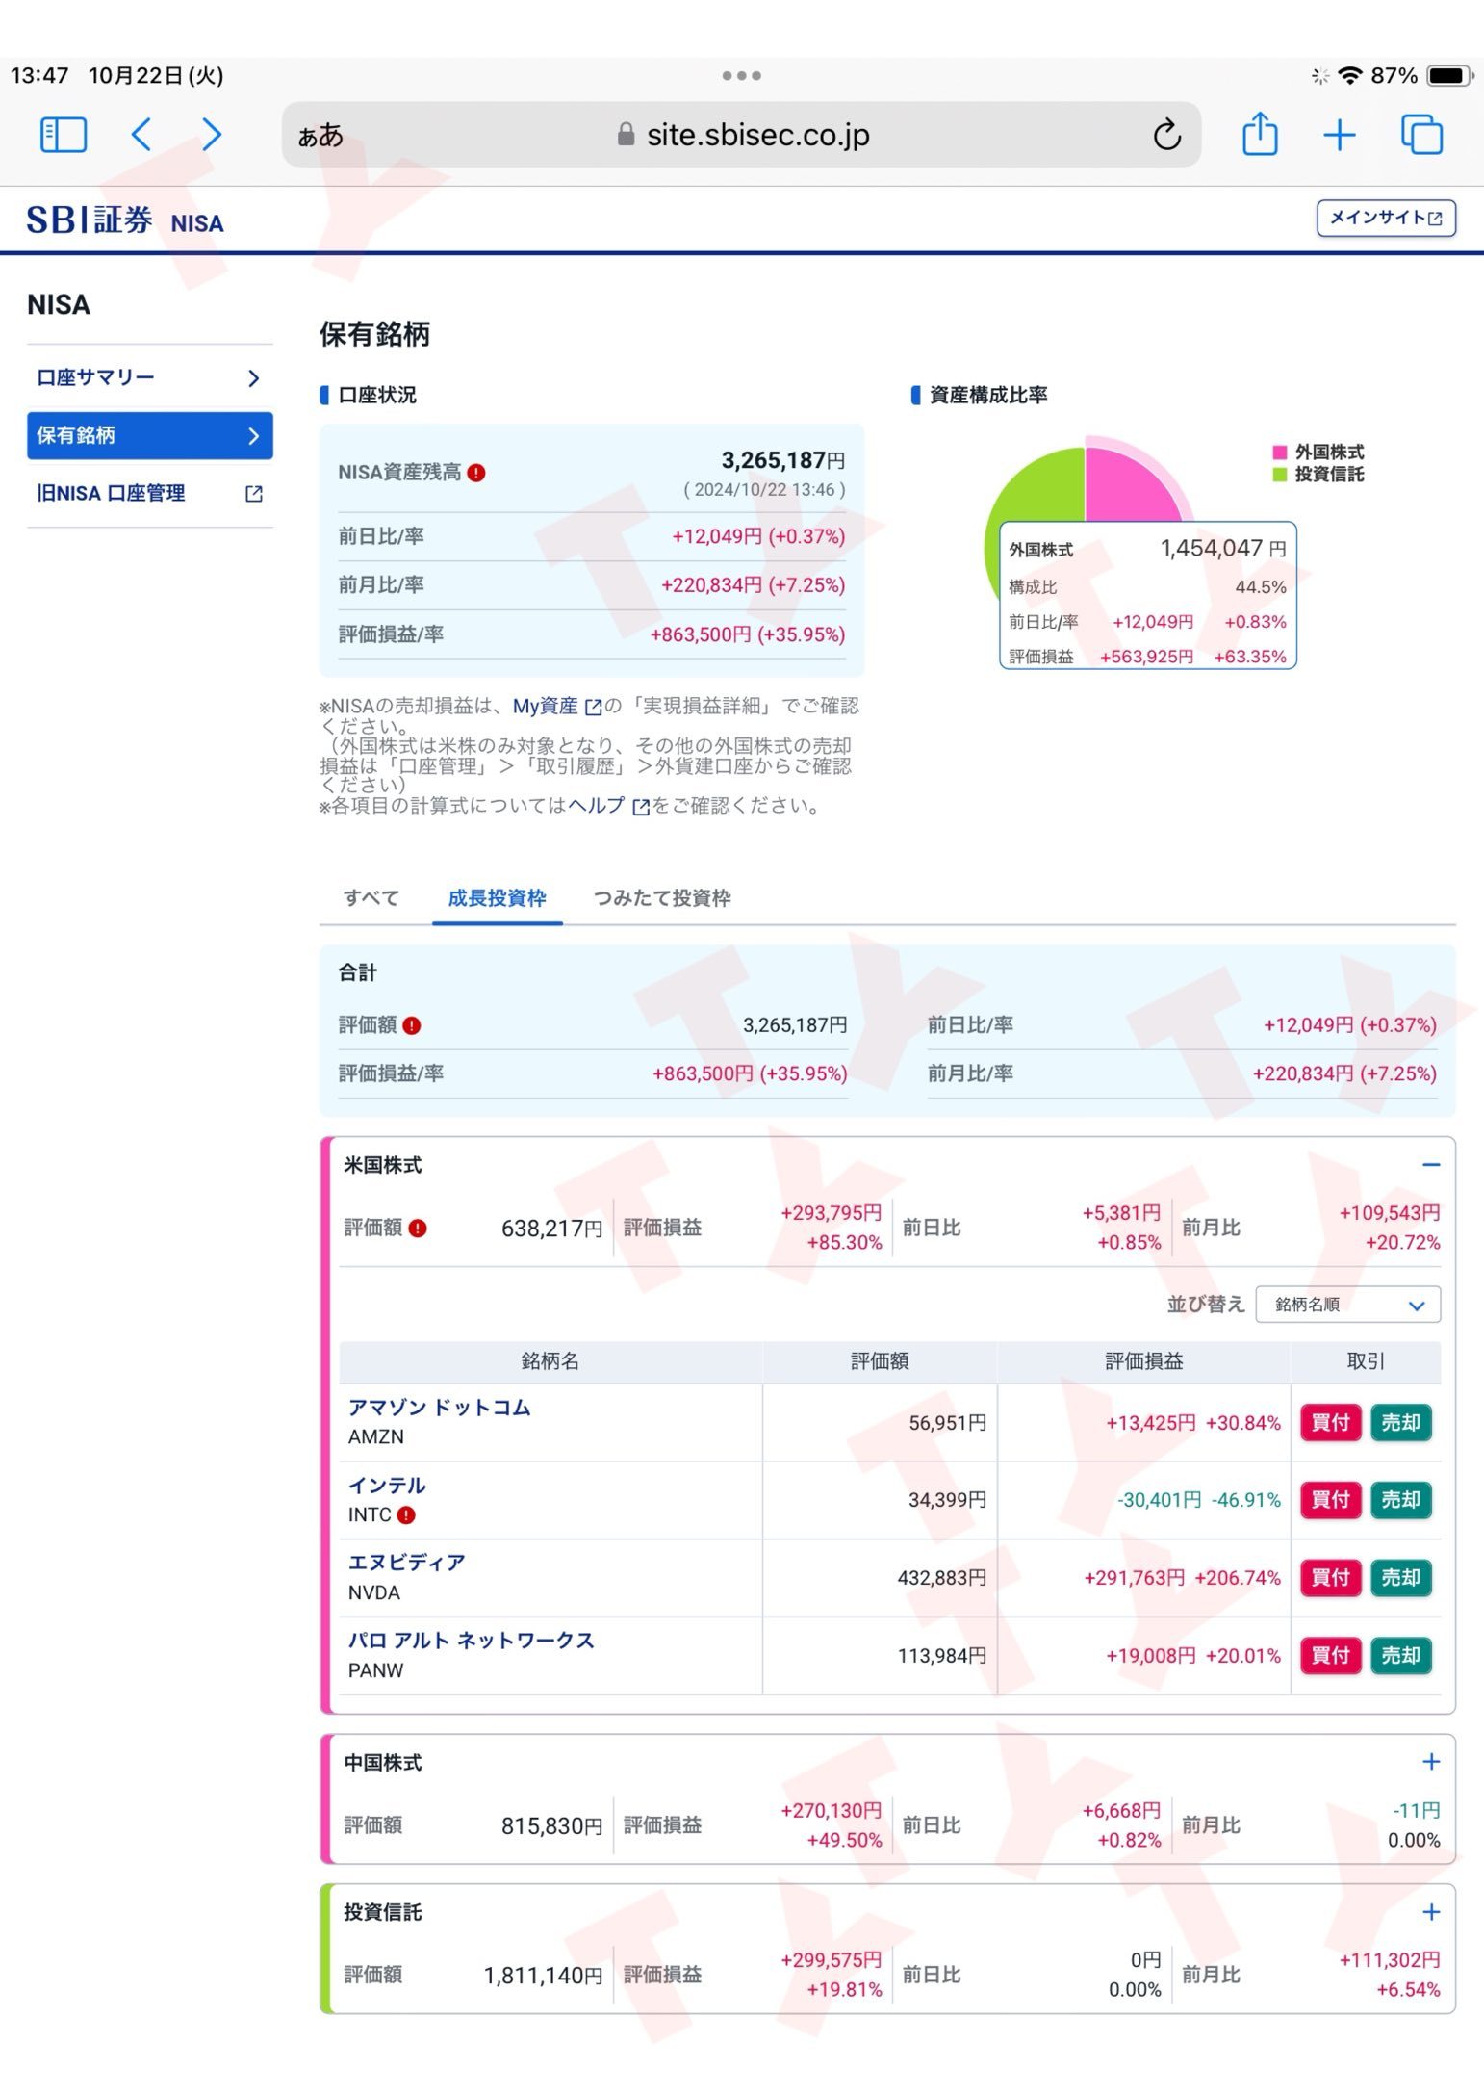1484x2095 pixels.
Task: Click 売却 for PANW
Action: 1401,1656
